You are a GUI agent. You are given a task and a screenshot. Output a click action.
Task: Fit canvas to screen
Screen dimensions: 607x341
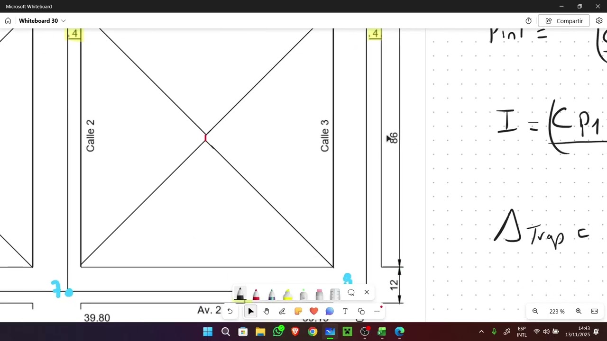click(594, 311)
